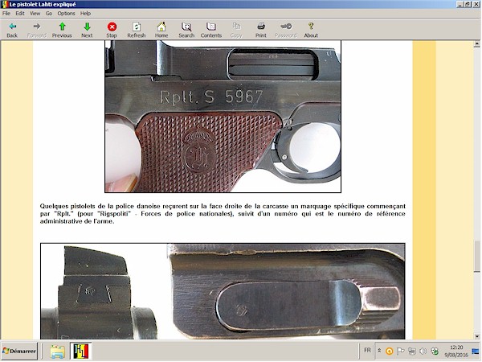Select the paragraph starting "Quelques pistolets"
Image resolution: width=482 pixels, height=362 pixels.
(223, 214)
